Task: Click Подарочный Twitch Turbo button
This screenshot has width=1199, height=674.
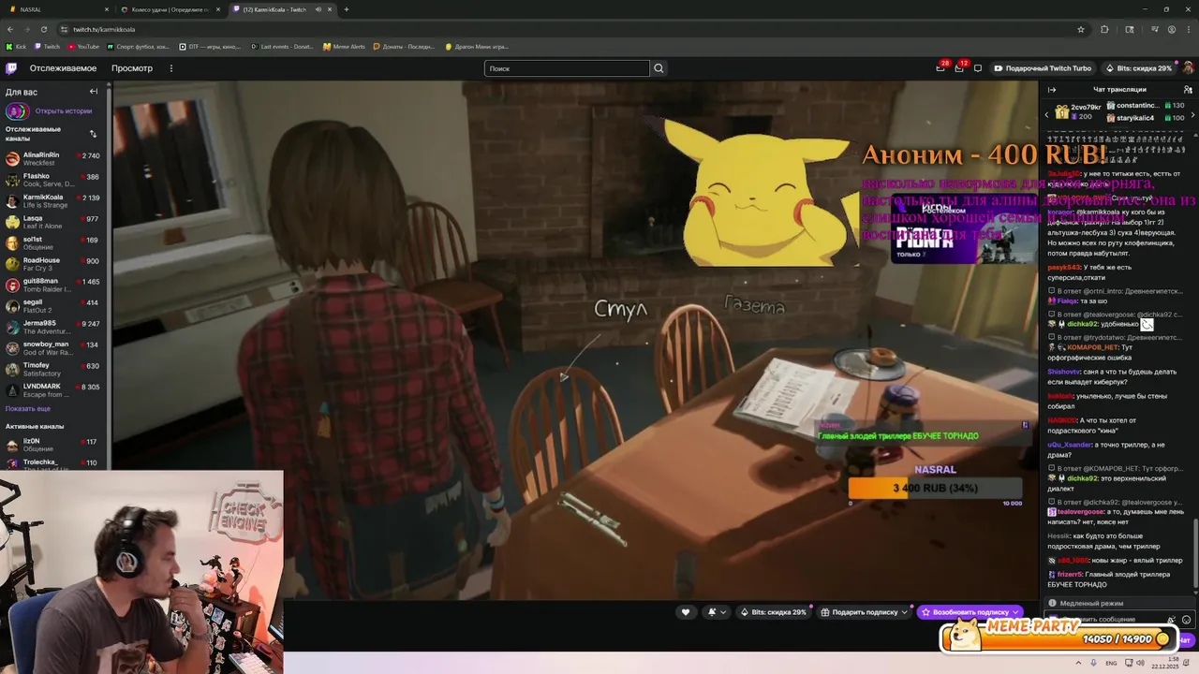Action: 1043,68
